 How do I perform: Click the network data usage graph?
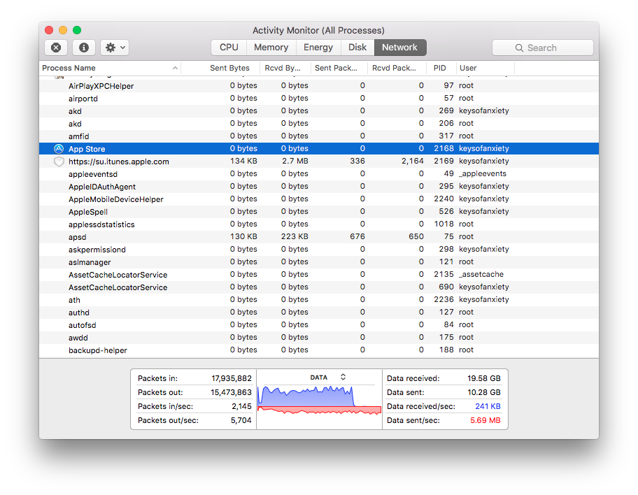[320, 401]
